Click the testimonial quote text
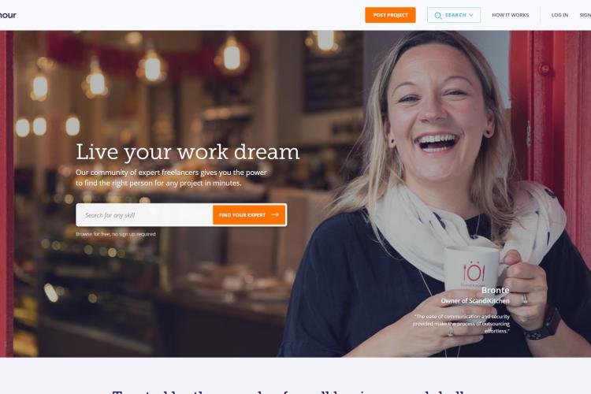This screenshot has height=394, width=591. coord(461,324)
